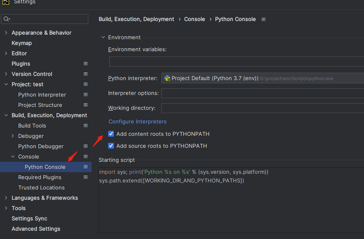The width and height of the screenshot is (364, 239).
Task: Click the Configure Interpreters link
Action: [137, 122]
